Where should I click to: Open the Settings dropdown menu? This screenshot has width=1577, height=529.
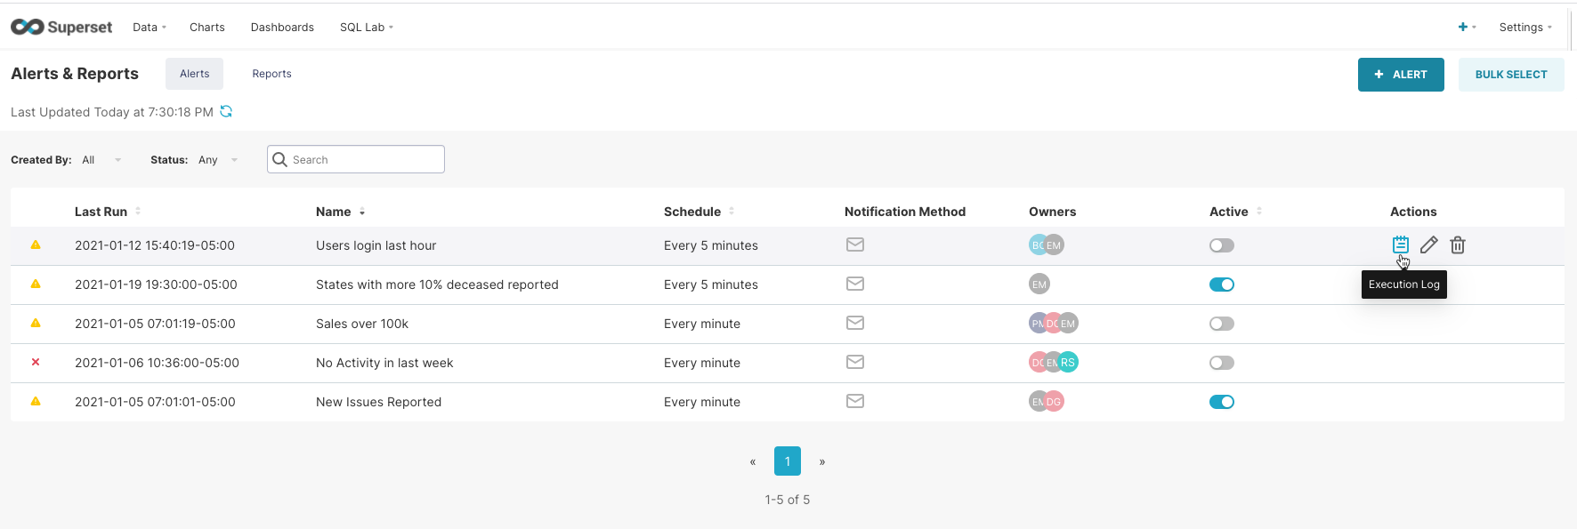pos(1524,28)
